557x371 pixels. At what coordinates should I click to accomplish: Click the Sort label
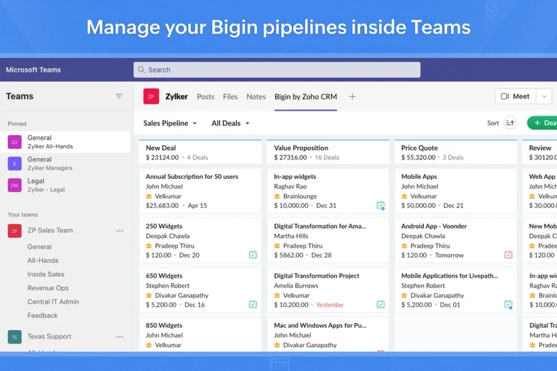(x=493, y=123)
